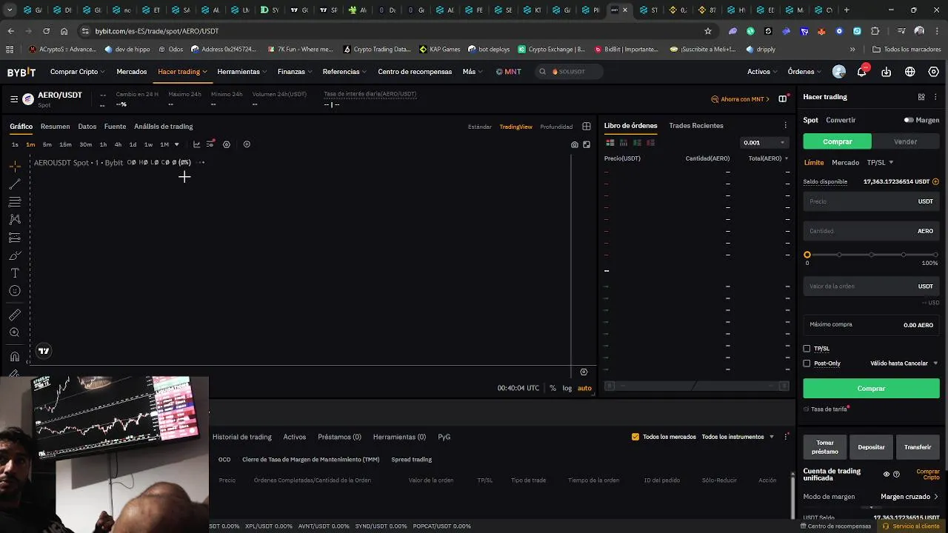This screenshot has height=533, width=948.
Task: Take a chart snapshot with camera icon
Action: coord(575,144)
